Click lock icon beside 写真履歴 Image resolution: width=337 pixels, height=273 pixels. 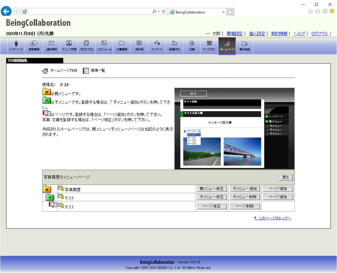(x=61, y=188)
